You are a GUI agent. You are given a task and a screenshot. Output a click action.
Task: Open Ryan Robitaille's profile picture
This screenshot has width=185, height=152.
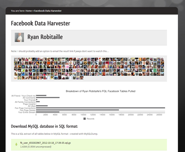pos(19,37)
